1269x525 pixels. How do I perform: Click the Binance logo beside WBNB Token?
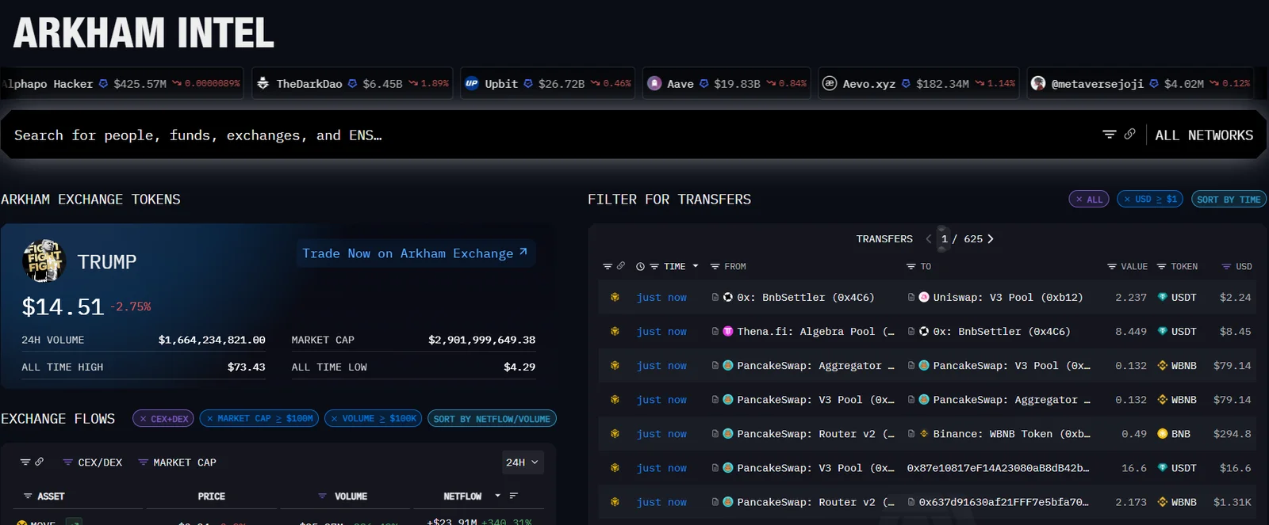924,434
